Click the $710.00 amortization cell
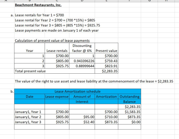 tap(106, 117)
